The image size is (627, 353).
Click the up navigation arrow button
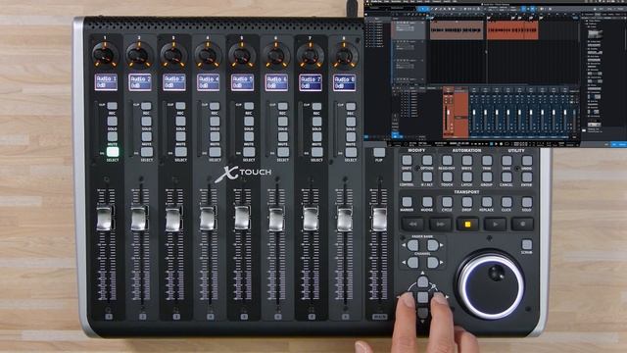pos(422,281)
